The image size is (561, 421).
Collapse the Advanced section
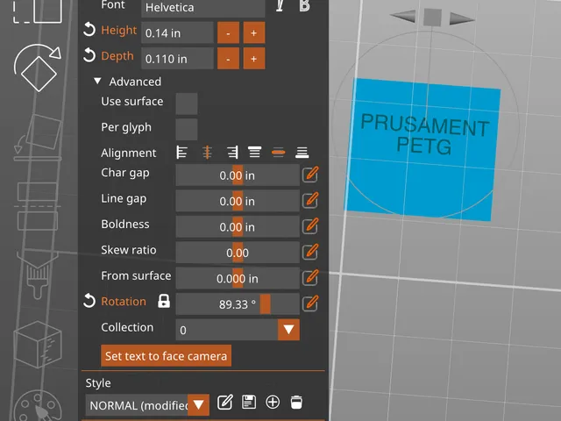point(97,82)
